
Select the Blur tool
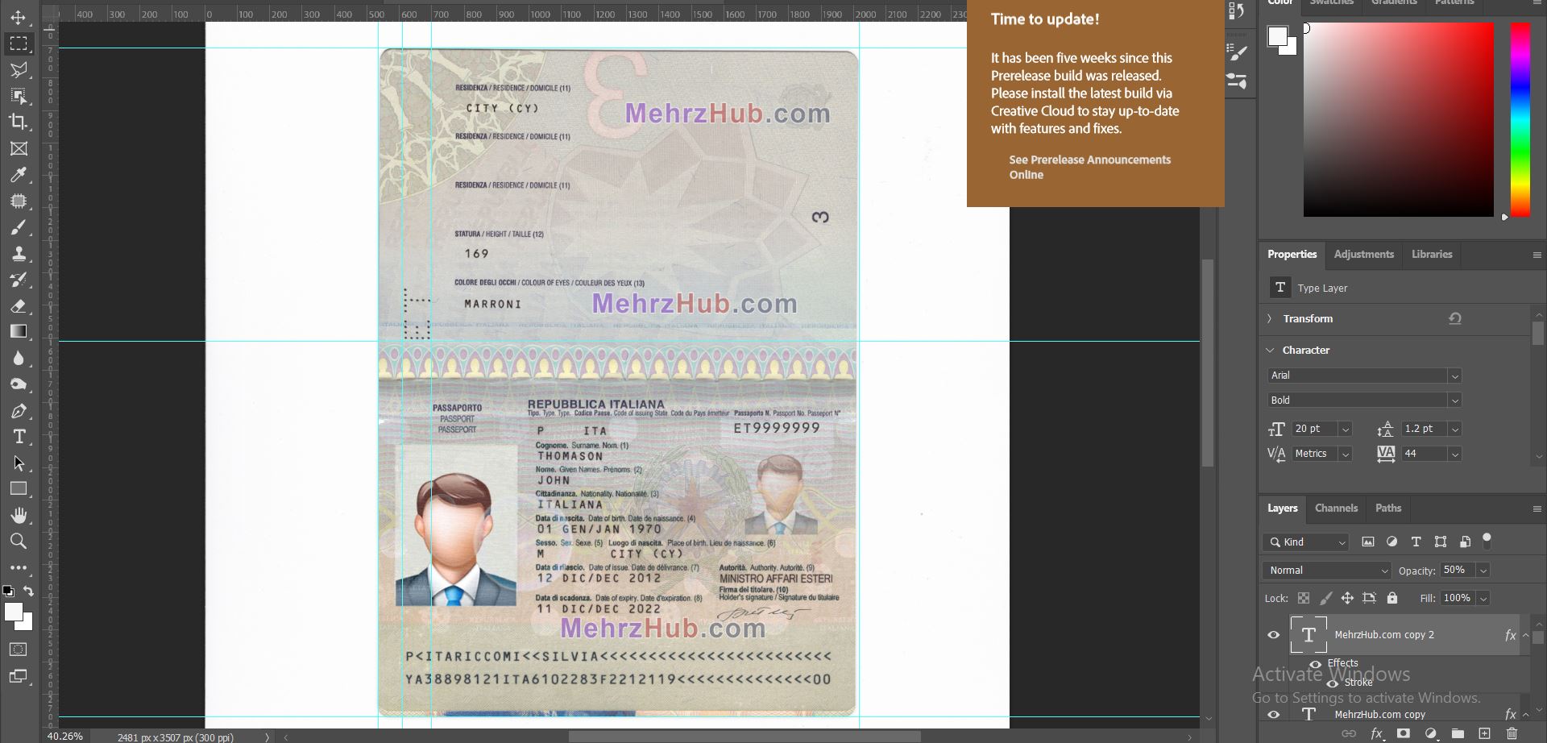[x=19, y=358]
